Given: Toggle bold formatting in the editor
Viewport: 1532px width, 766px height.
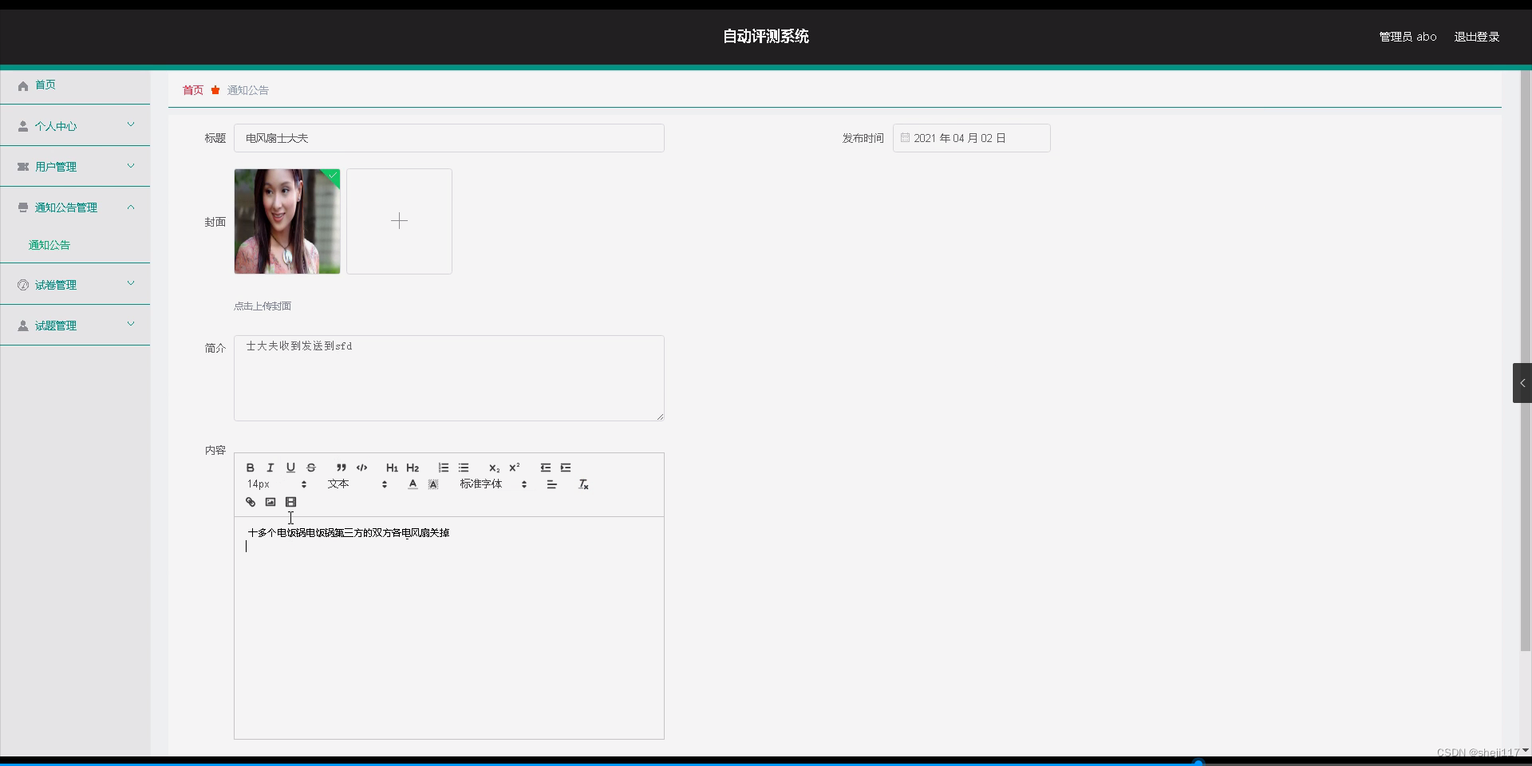Looking at the screenshot, I should tap(249, 468).
